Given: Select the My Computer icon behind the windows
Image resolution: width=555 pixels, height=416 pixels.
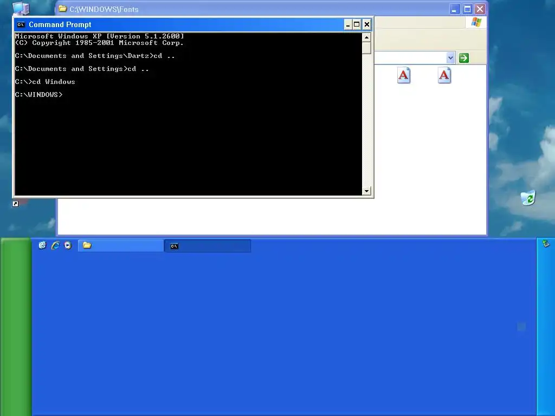Looking at the screenshot, I should 21,8.
